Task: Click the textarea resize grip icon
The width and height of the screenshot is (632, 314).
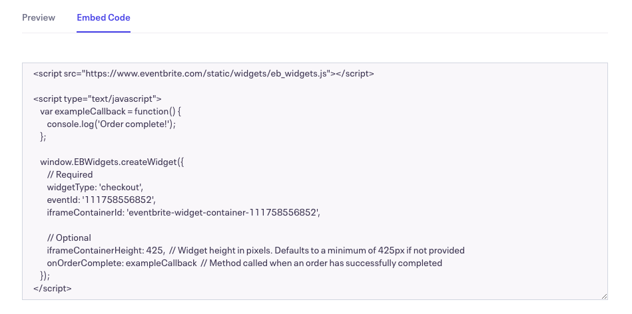Action: 604,296
